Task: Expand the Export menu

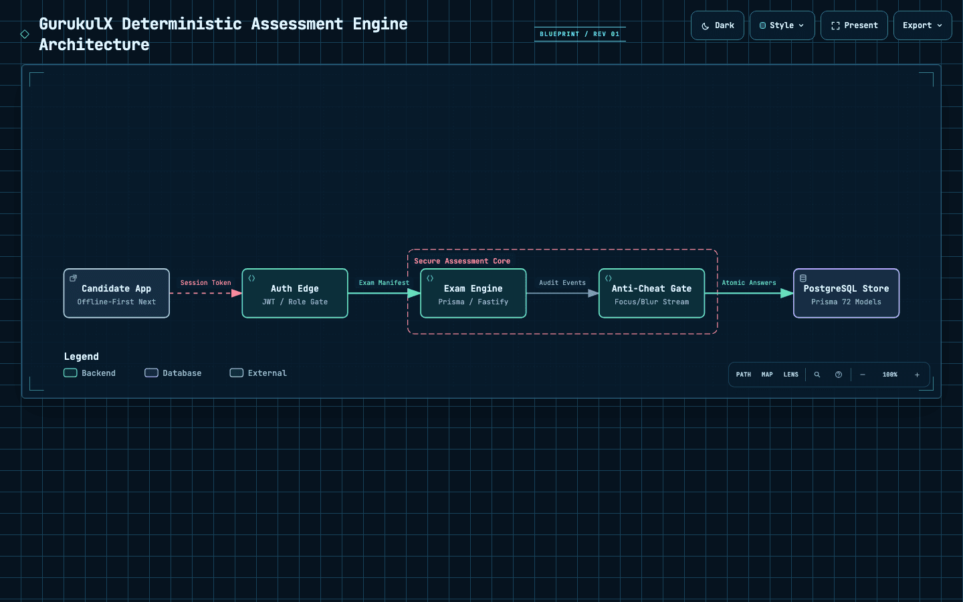Action: [922, 25]
